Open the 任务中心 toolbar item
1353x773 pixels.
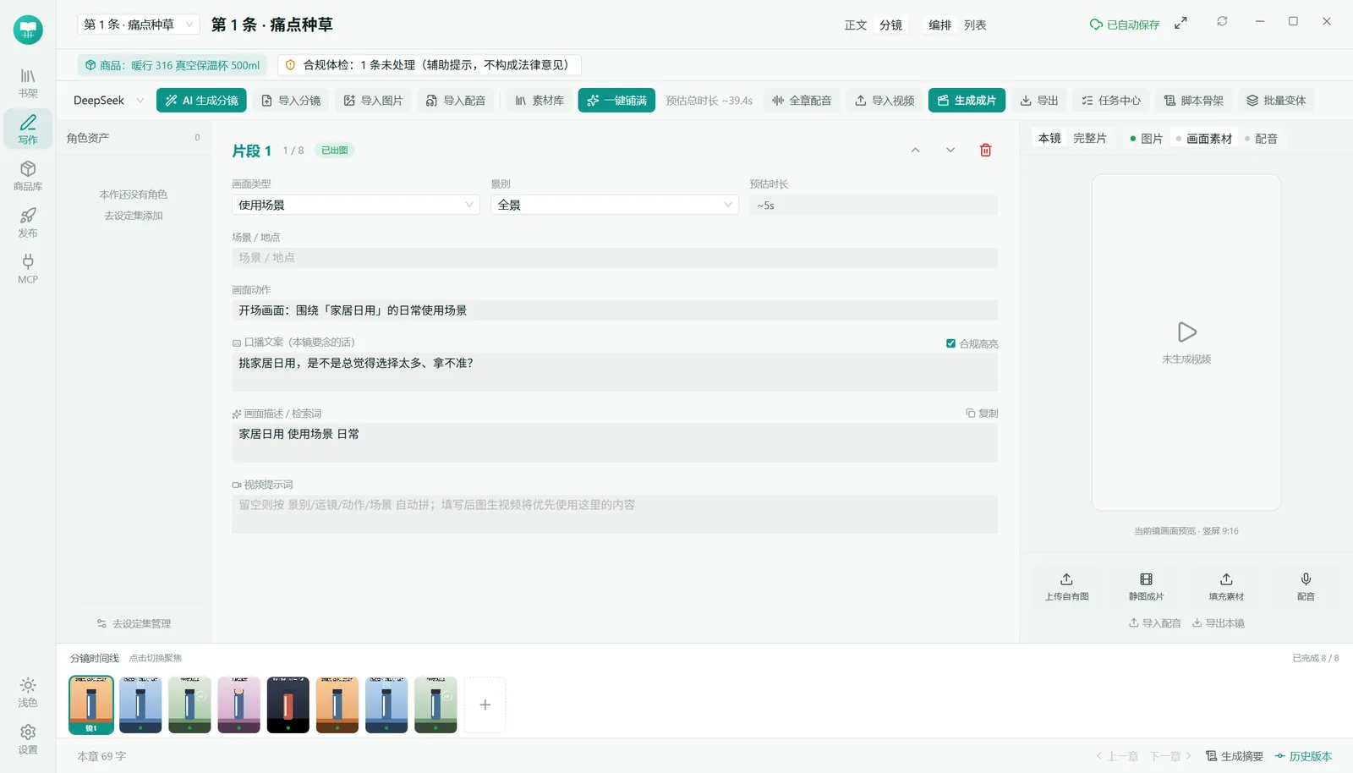point(1110,101)
